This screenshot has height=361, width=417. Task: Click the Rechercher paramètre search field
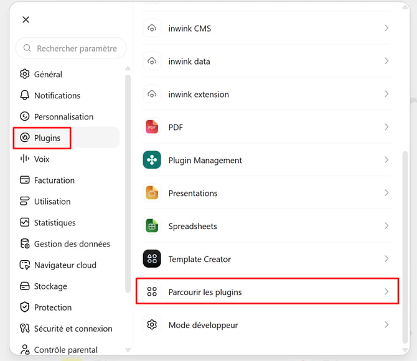[x=71, y=48]
